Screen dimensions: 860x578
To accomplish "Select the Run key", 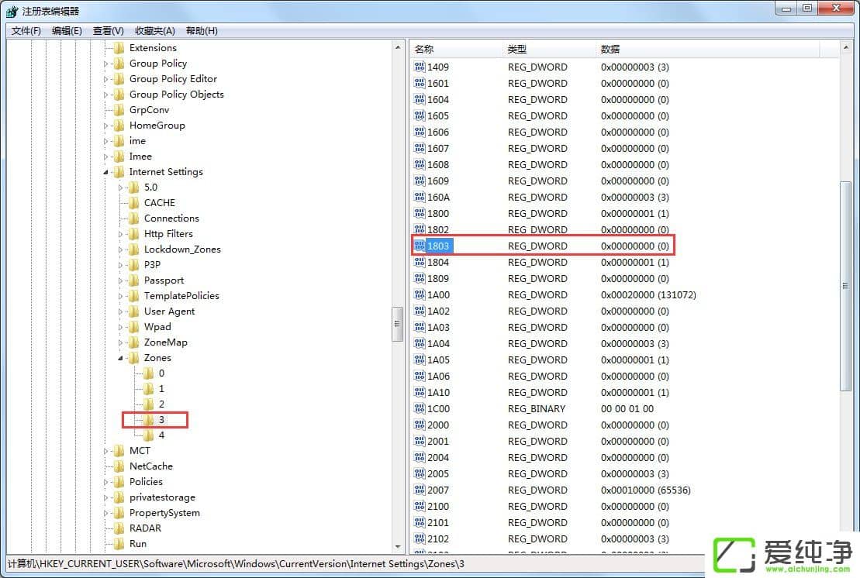I will (x=138, y=543).
